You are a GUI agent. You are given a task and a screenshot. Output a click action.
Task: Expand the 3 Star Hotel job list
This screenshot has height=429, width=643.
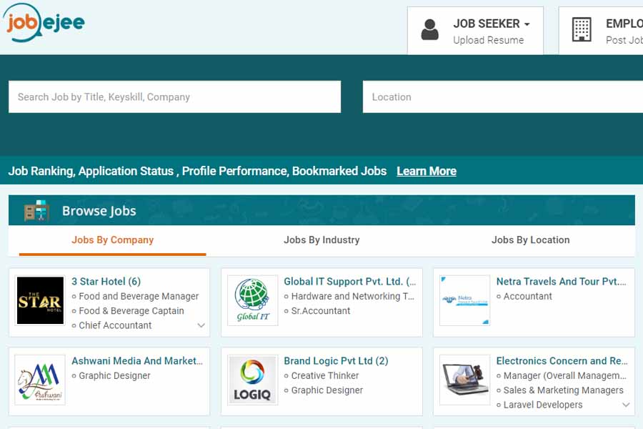pyautogui.click(x=201, y=325)
